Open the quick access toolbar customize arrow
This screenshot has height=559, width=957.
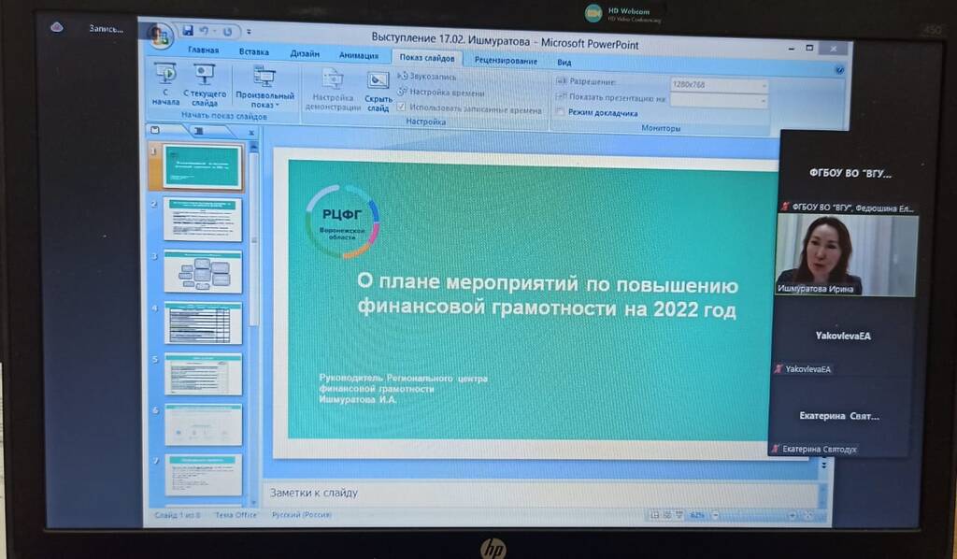(249, 32)
